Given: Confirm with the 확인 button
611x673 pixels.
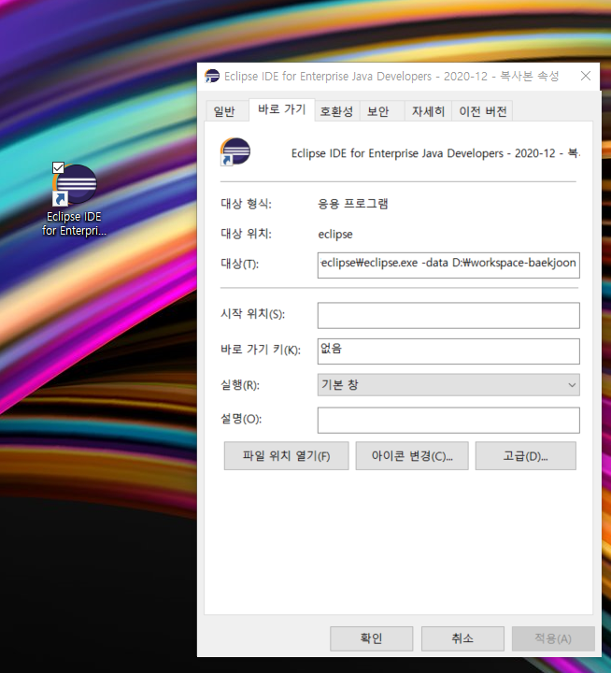Looking at the screenshot, I should coord(372,638).
